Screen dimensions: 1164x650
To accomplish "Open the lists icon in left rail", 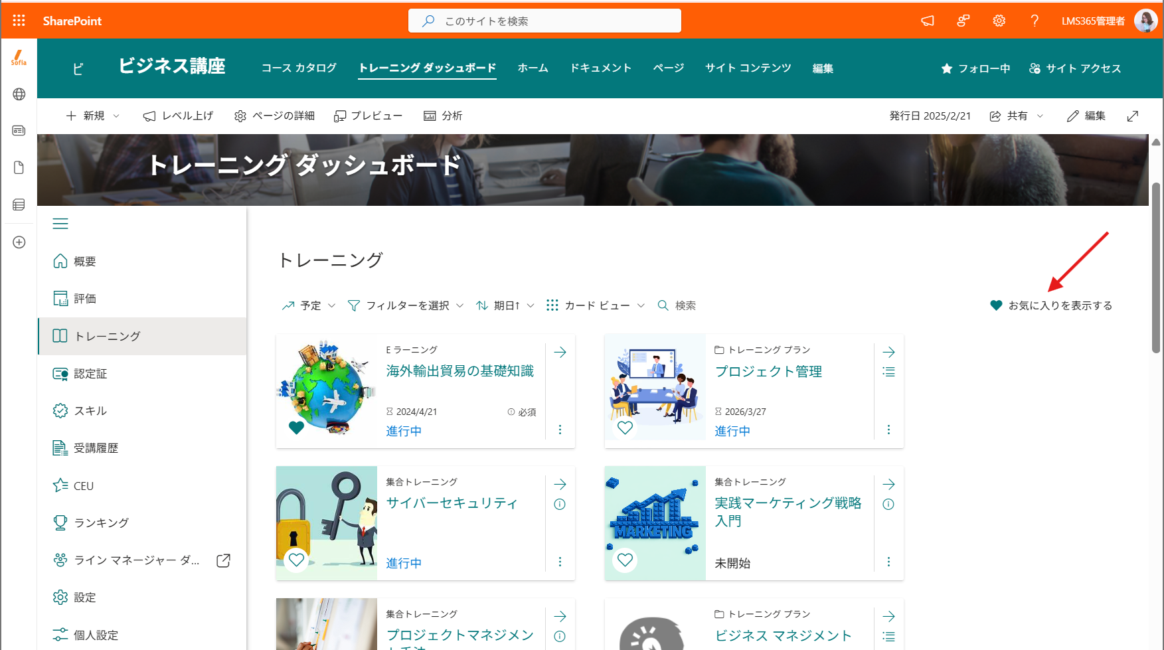I will (x=19, y=204).
